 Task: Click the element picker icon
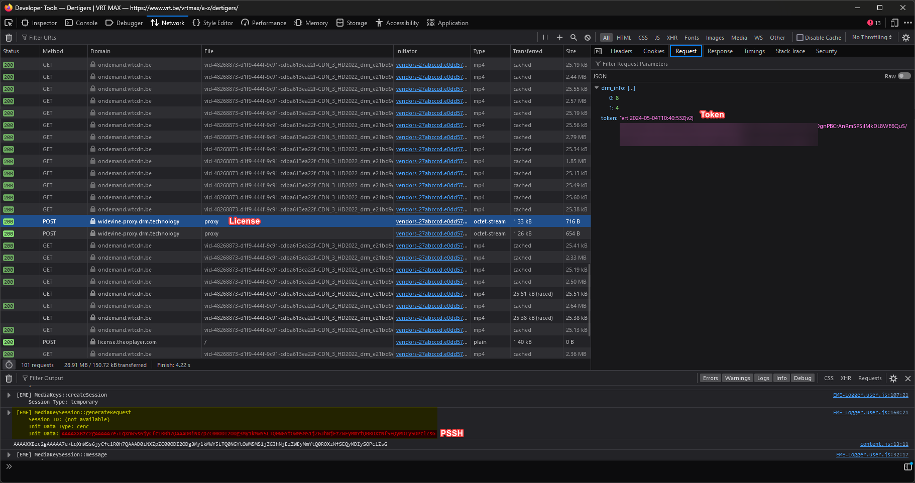[9, 23]
